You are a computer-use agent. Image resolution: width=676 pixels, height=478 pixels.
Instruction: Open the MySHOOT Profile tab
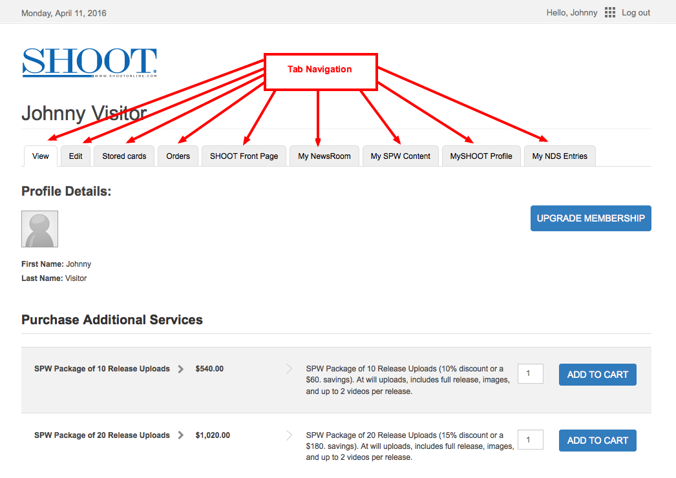pos(481,156)
